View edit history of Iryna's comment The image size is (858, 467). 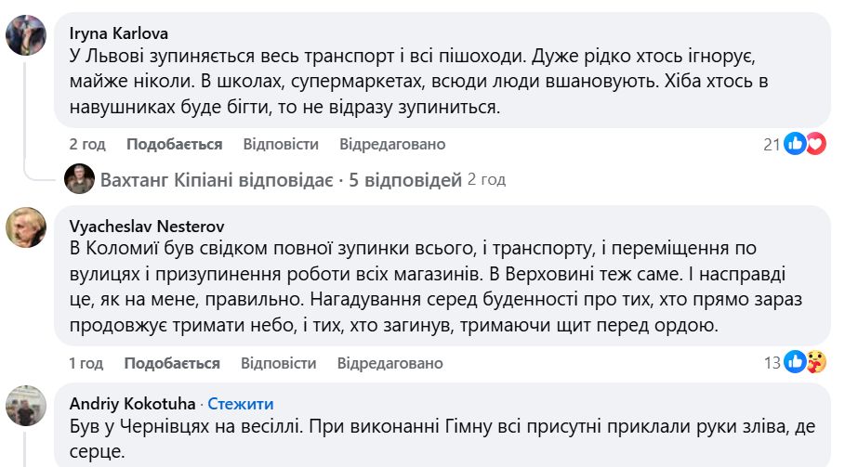click(x=391, y=145)
